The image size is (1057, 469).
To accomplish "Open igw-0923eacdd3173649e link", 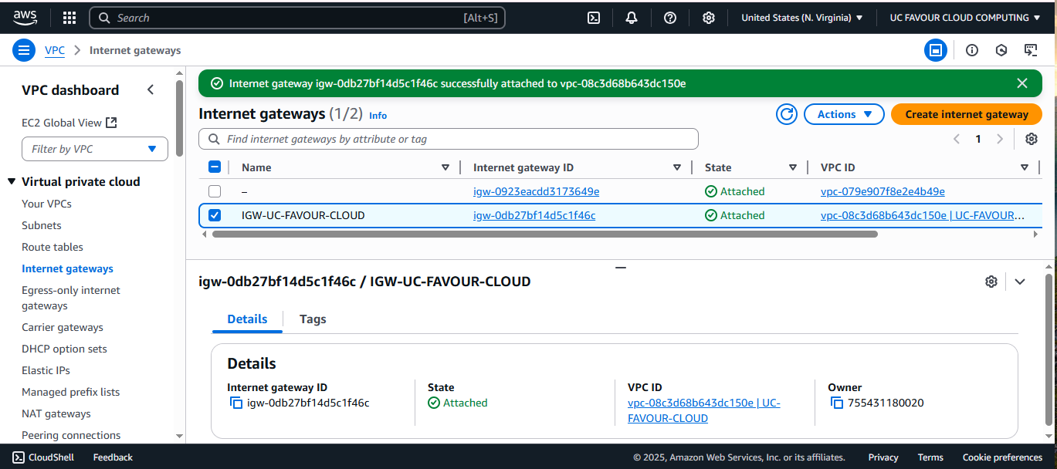I will [536, 191].
